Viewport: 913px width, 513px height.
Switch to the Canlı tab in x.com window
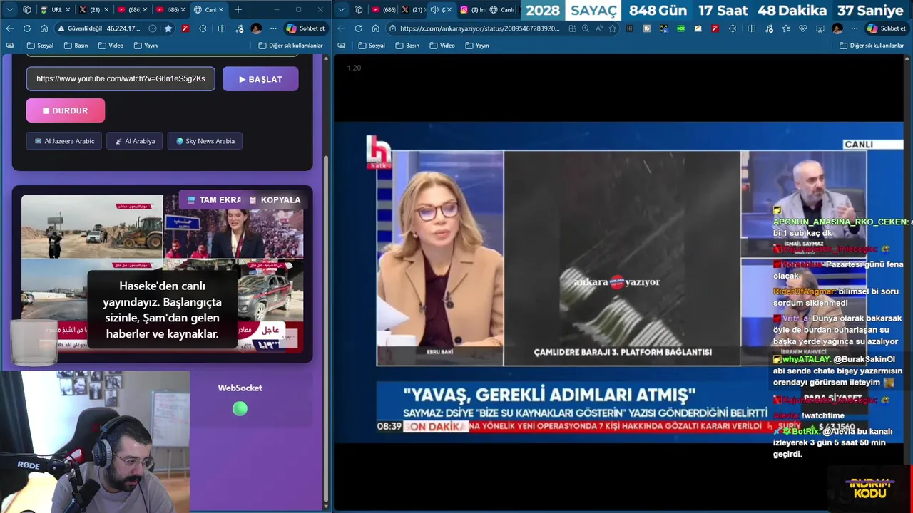(501, 10)
